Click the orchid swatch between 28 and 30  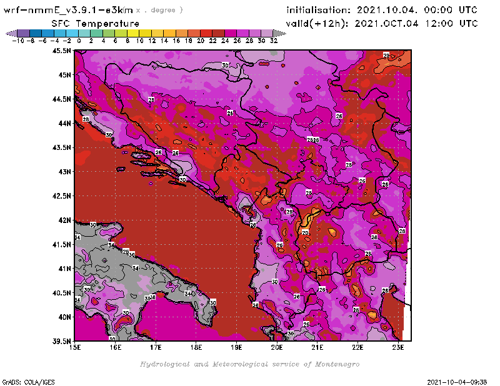pyautogui.click(x=255, y=33)
